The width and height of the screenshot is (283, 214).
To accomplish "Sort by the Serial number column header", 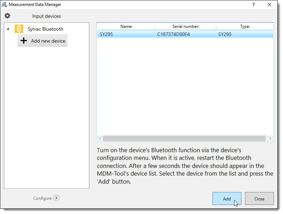I will 186,27.
